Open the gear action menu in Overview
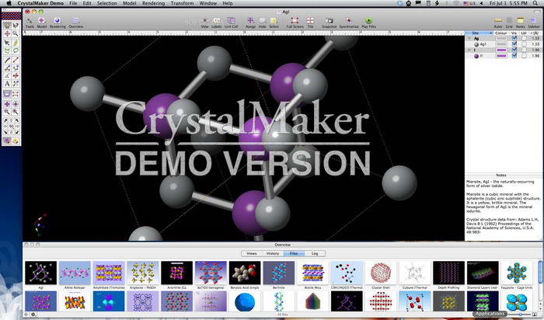Screen dimensions: 544x320 33,315
